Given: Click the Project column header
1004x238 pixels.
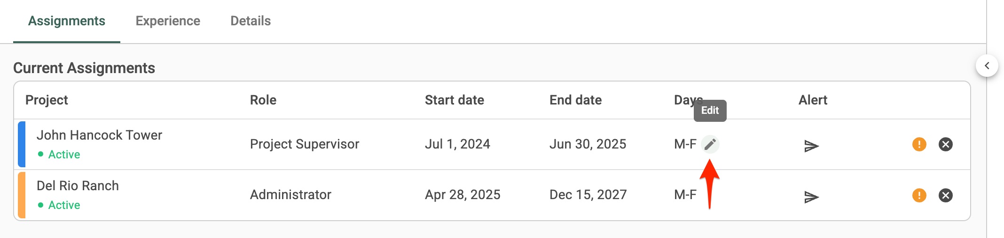Looking at the screenshot, I should [47, 100].
